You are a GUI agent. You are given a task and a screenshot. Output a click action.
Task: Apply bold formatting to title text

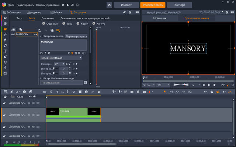[x=42, y=53]
